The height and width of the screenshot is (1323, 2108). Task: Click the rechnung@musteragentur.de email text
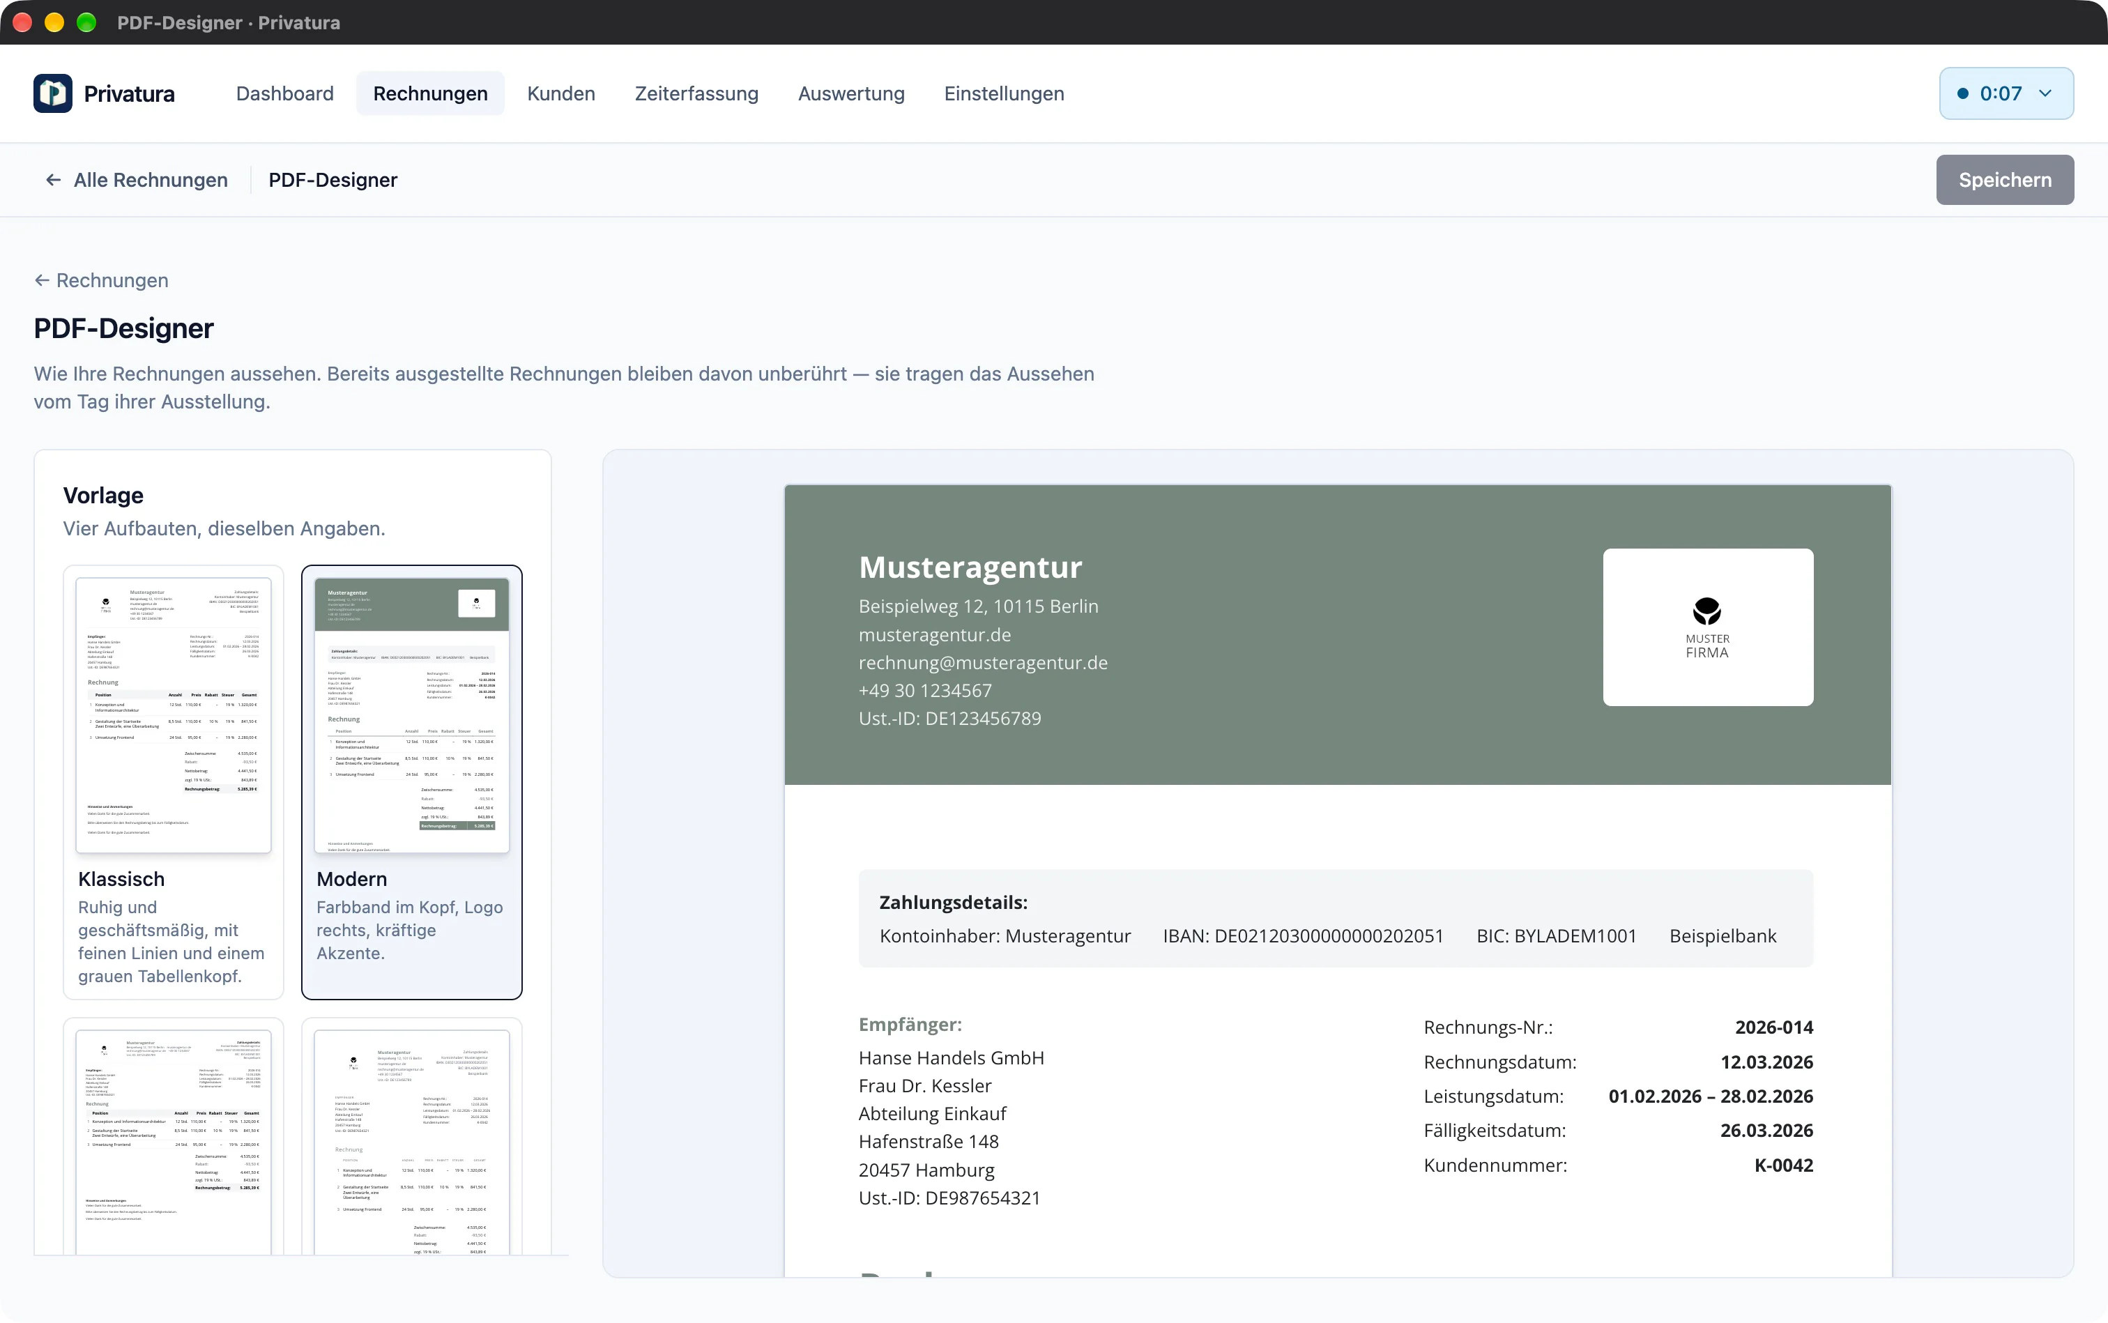(x=983, y=662)
